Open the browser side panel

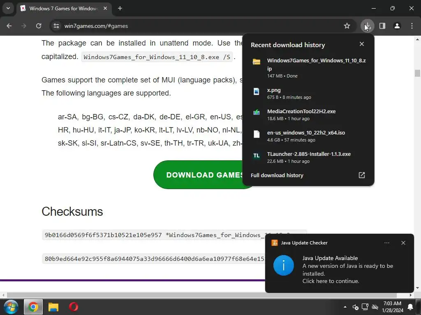(x=382, y=26)
